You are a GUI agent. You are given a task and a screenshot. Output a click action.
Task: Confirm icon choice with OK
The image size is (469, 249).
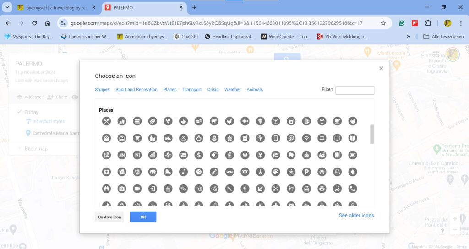(x=143, y=217)
